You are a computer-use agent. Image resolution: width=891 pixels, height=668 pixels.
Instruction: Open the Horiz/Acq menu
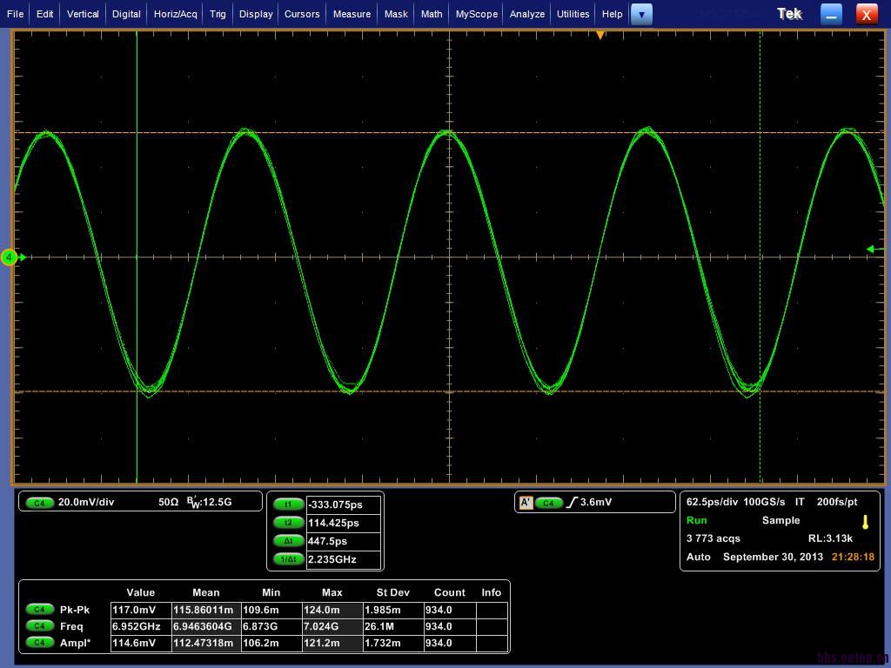tap(176, 14)
